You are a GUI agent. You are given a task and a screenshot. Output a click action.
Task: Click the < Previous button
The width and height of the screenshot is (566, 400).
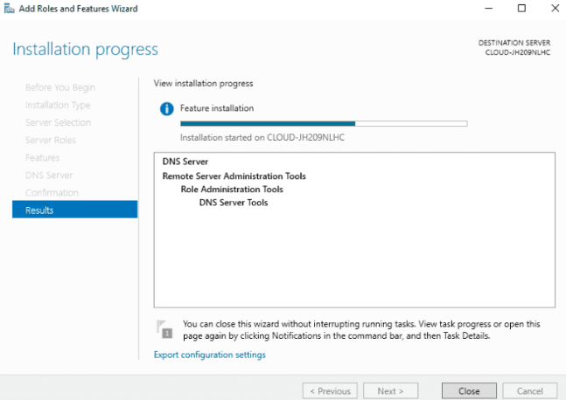pos(330,391)
